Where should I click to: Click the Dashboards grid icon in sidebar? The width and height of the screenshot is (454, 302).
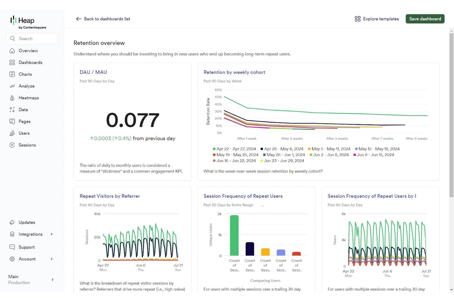tap(12, 62)
